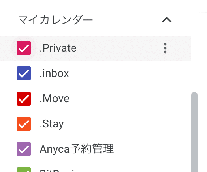Click empty space in the .inbox row
Image resolution: width=207 pixels, height=172 pixels.
[119, 73]
